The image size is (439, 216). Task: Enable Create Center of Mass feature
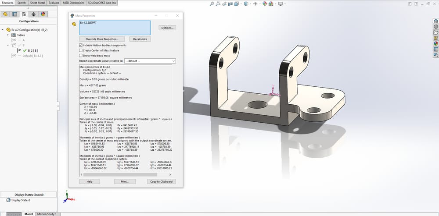point(81,50)
